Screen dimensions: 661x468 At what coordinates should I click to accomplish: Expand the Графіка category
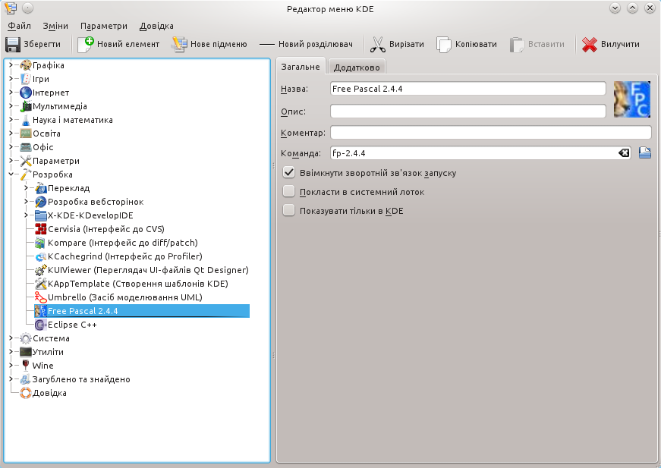(11, 65)
